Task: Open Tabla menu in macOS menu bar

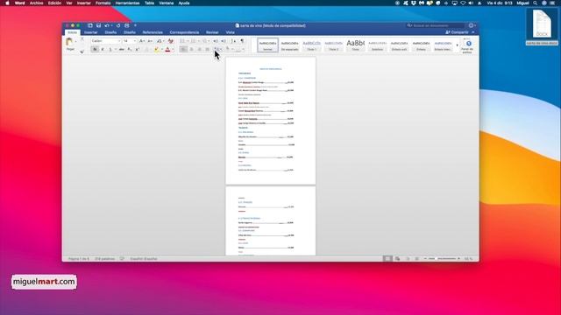Action: [x=149, y=3]
